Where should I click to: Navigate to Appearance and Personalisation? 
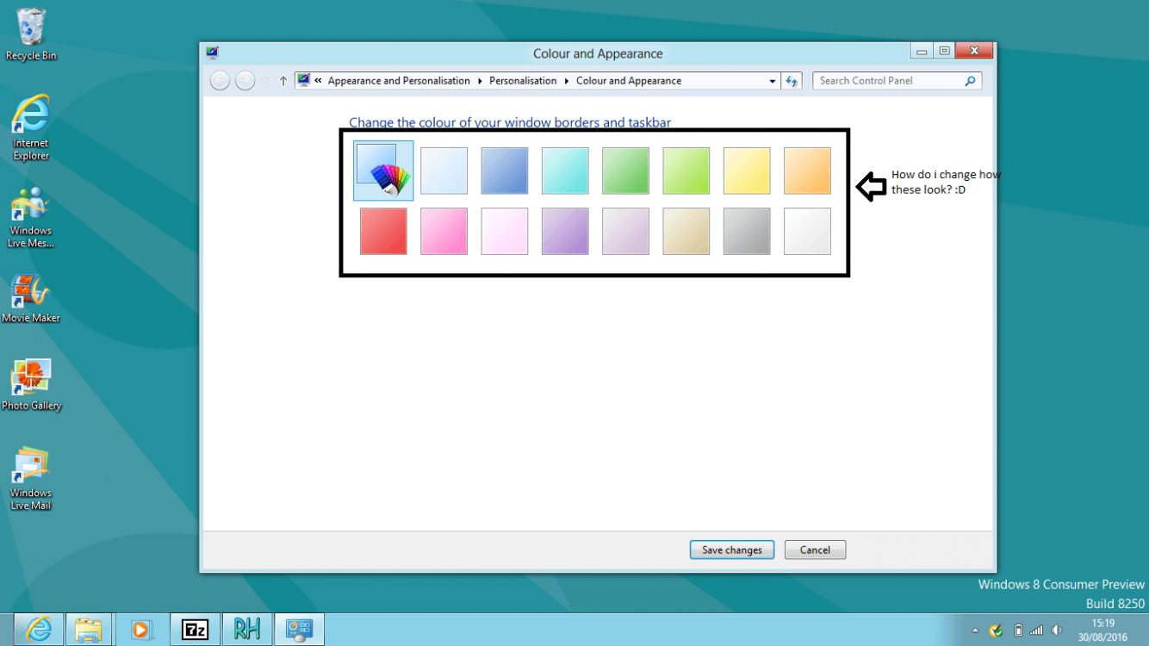pos(398,80)
